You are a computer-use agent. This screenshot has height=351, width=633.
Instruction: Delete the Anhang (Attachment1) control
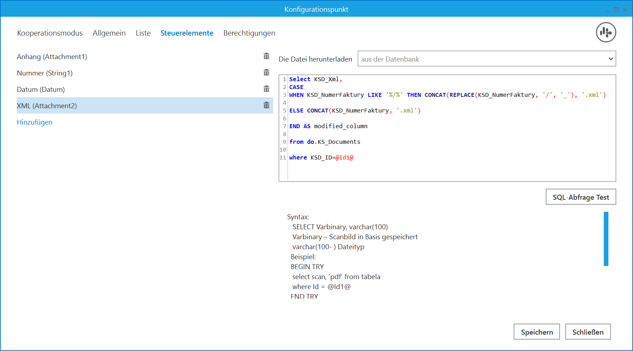click(x=266, y=56)
